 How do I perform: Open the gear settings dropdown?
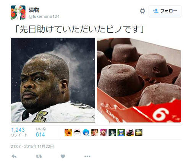(142, 11)
